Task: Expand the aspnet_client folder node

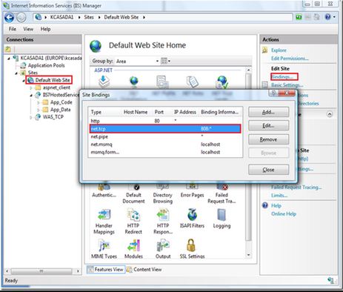Action: pyautogui.click(x=31, y=87)
